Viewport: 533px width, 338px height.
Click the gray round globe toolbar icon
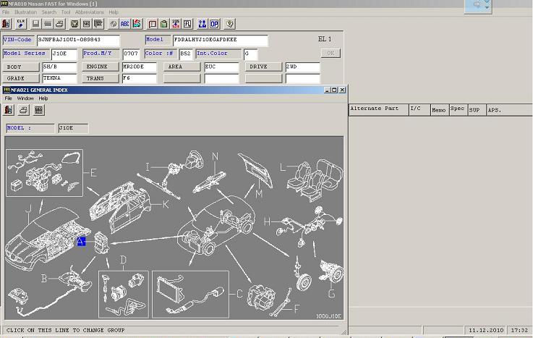pyautogui.click(x=114, y=24)
